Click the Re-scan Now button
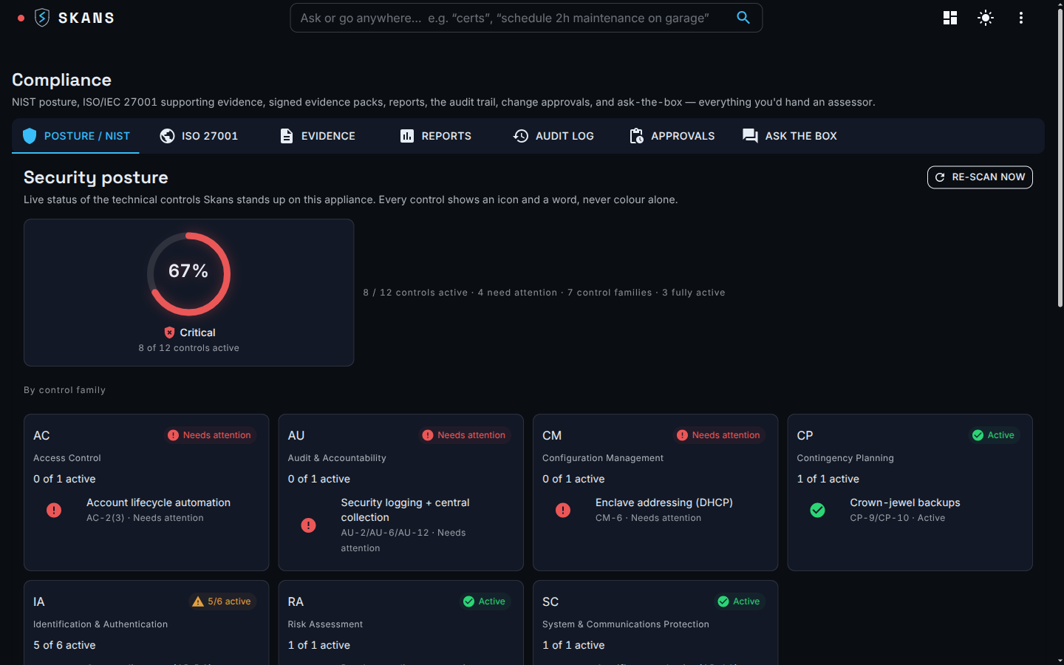The width and height of the screenshot is (1064, 665). point(980,177)
